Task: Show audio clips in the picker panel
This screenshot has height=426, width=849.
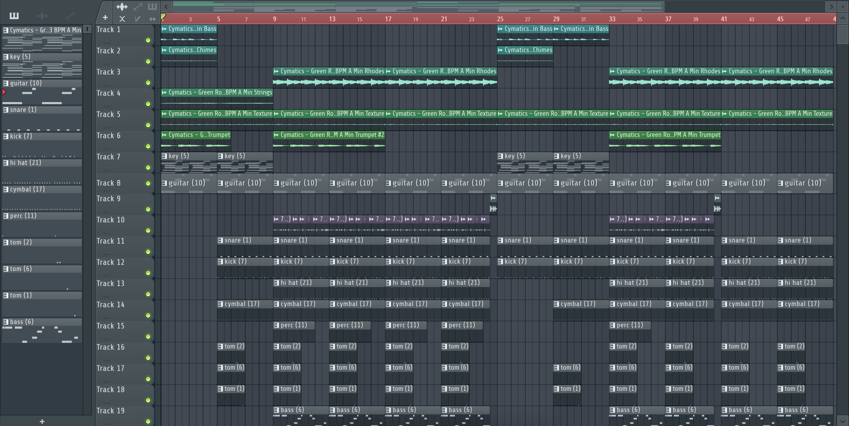Action: click(x=42, y=16)
